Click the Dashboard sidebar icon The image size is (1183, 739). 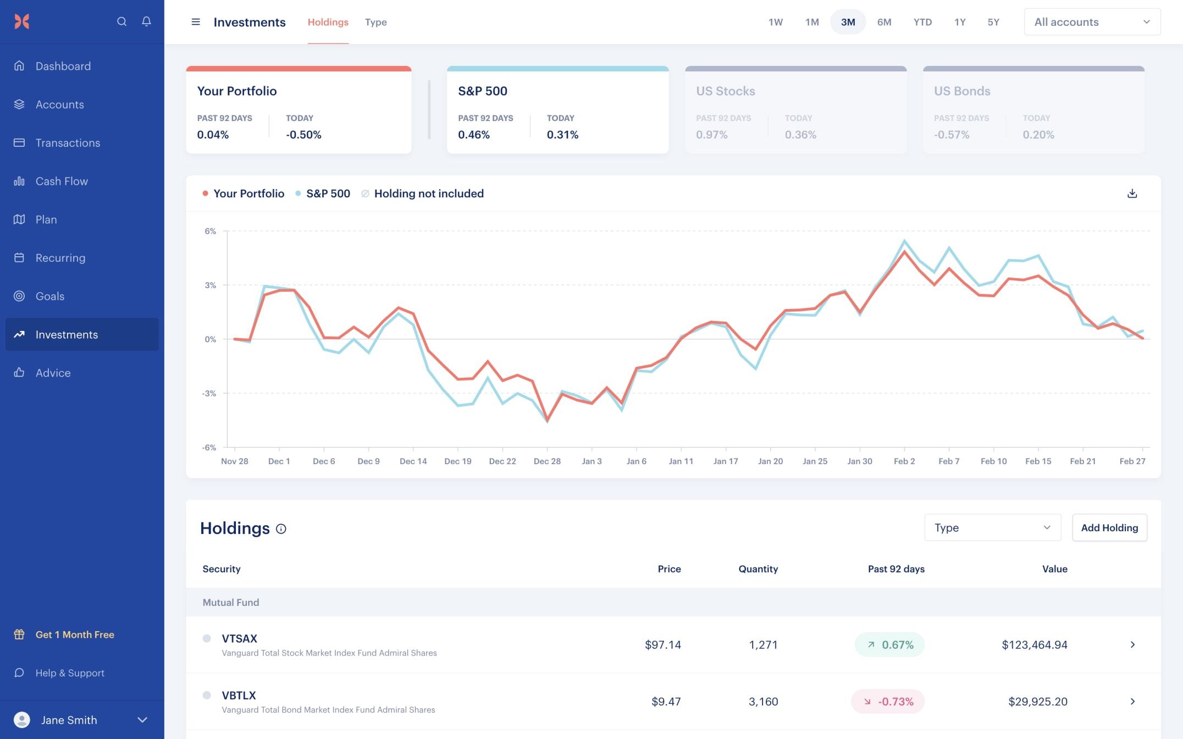20,65
